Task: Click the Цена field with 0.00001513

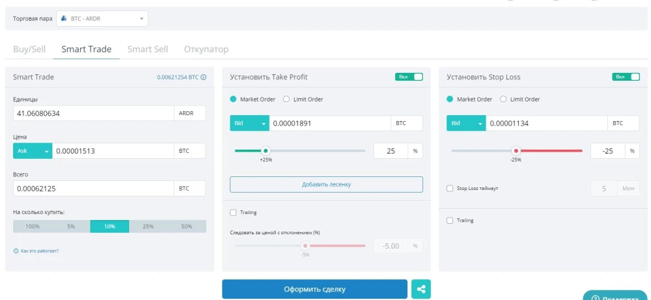Action: (x=113, y=151)
